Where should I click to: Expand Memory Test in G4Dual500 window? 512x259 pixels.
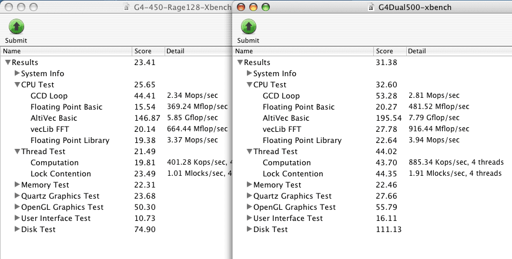point(249,185)
